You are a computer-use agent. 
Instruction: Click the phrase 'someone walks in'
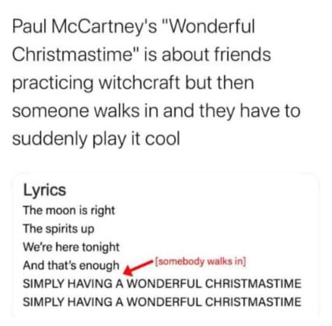86,111
